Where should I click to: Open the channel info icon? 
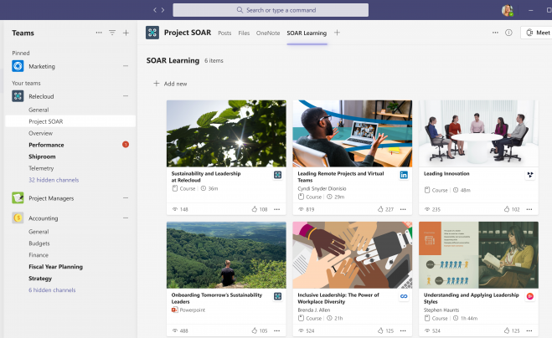(508, 33)
